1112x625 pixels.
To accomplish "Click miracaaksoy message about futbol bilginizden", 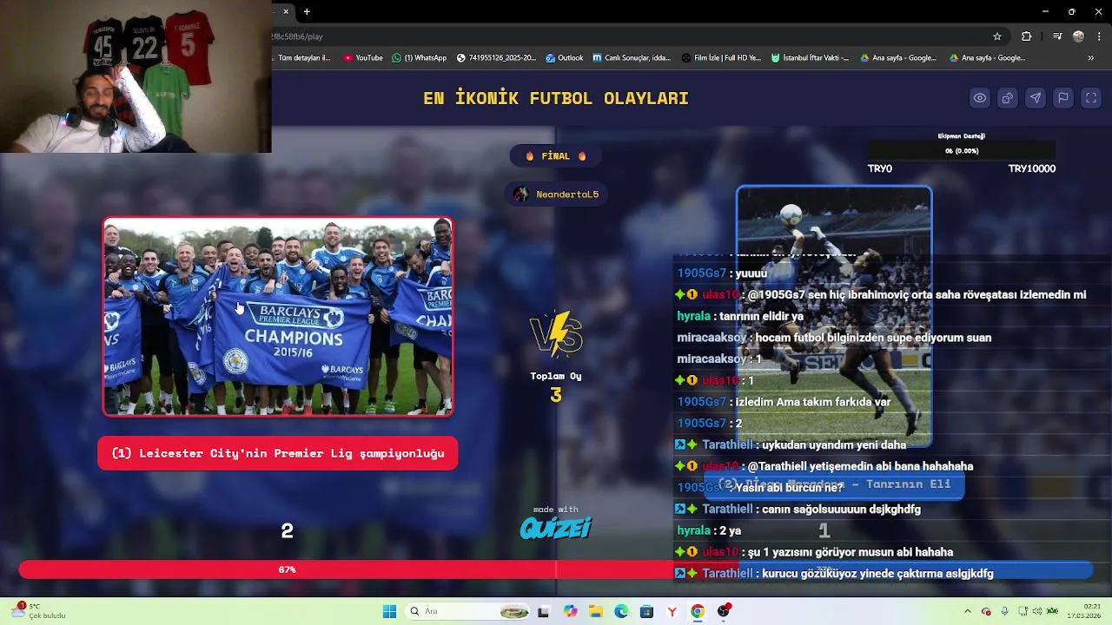I will (x=834, y=338).
